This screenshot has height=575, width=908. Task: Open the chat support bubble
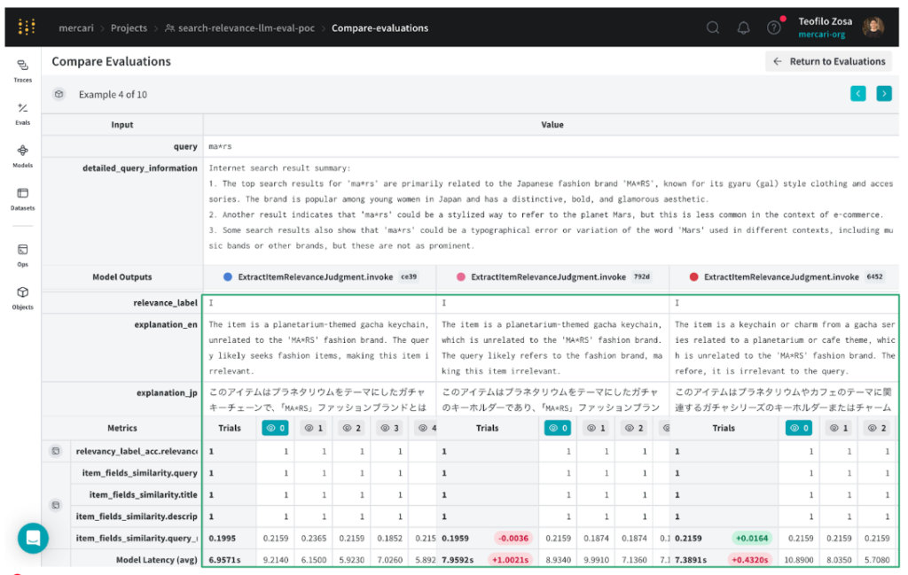tap(33, 537)
